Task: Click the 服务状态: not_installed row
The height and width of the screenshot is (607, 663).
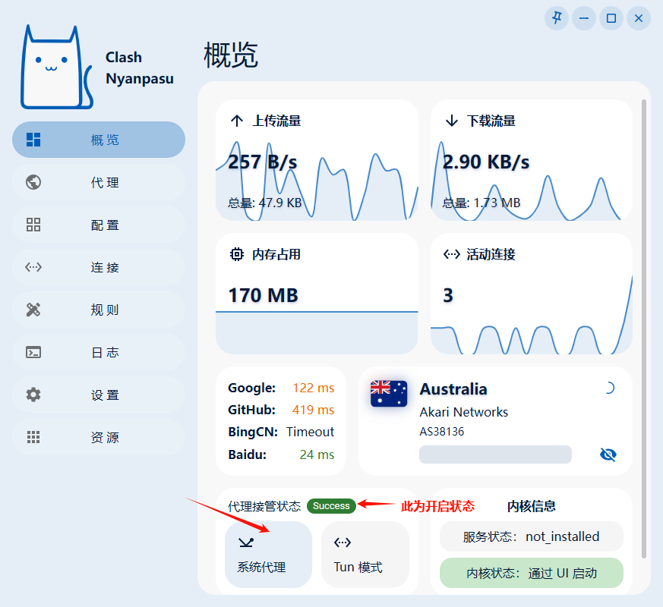Action: click(531, 536)
